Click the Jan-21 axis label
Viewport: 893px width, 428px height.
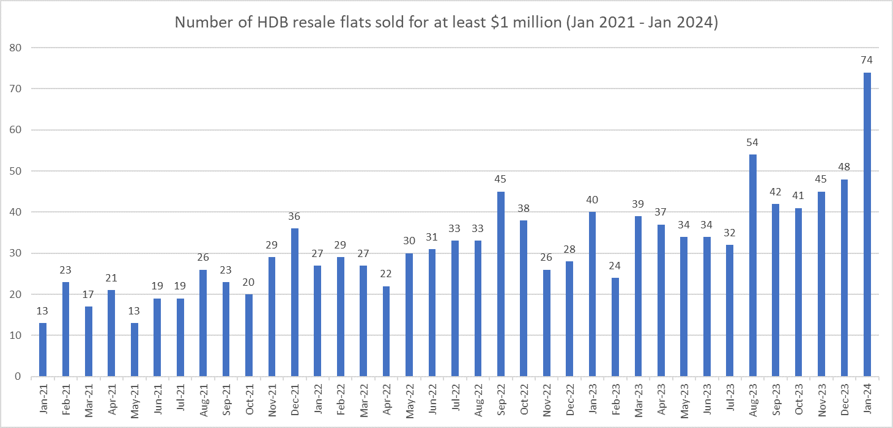(43, 399)
